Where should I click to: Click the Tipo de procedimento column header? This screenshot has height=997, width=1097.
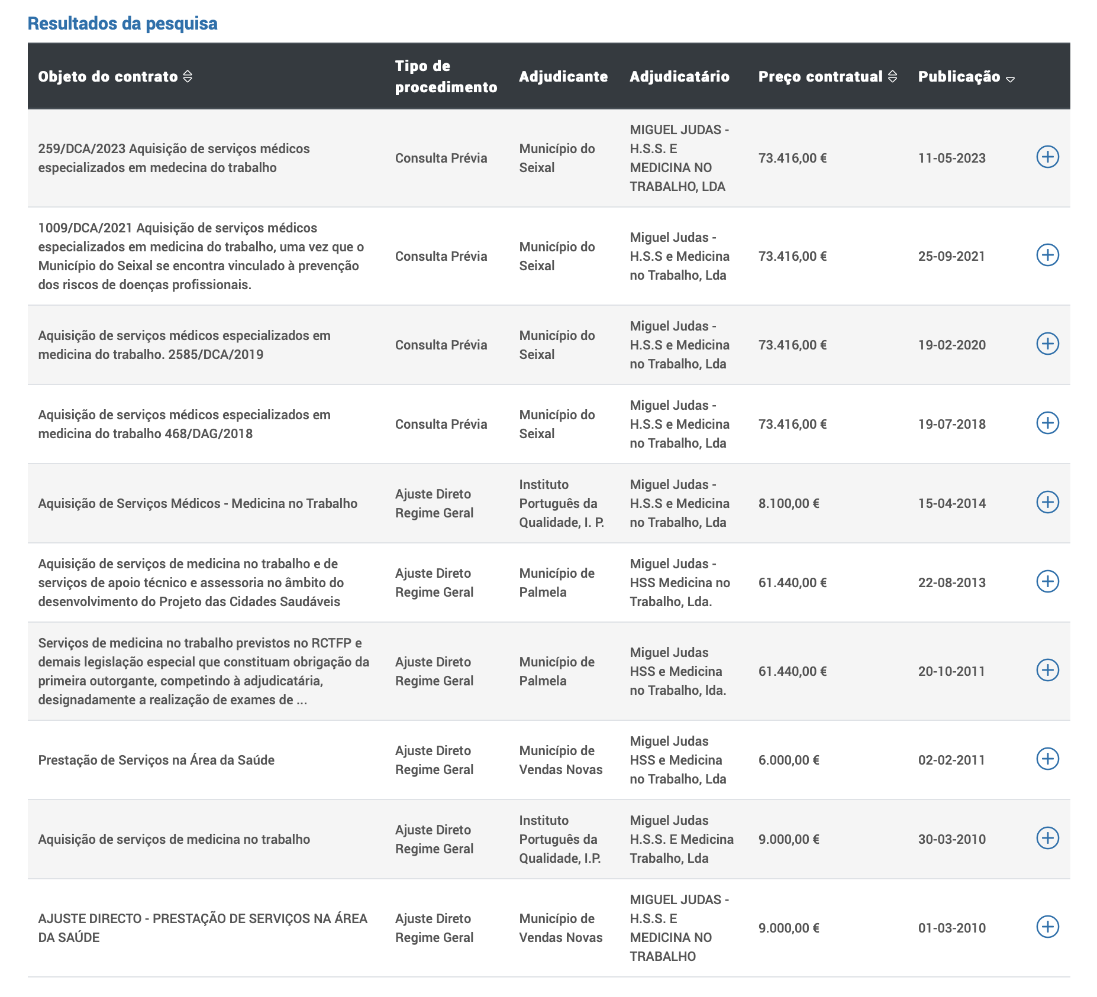coord(446,77)
